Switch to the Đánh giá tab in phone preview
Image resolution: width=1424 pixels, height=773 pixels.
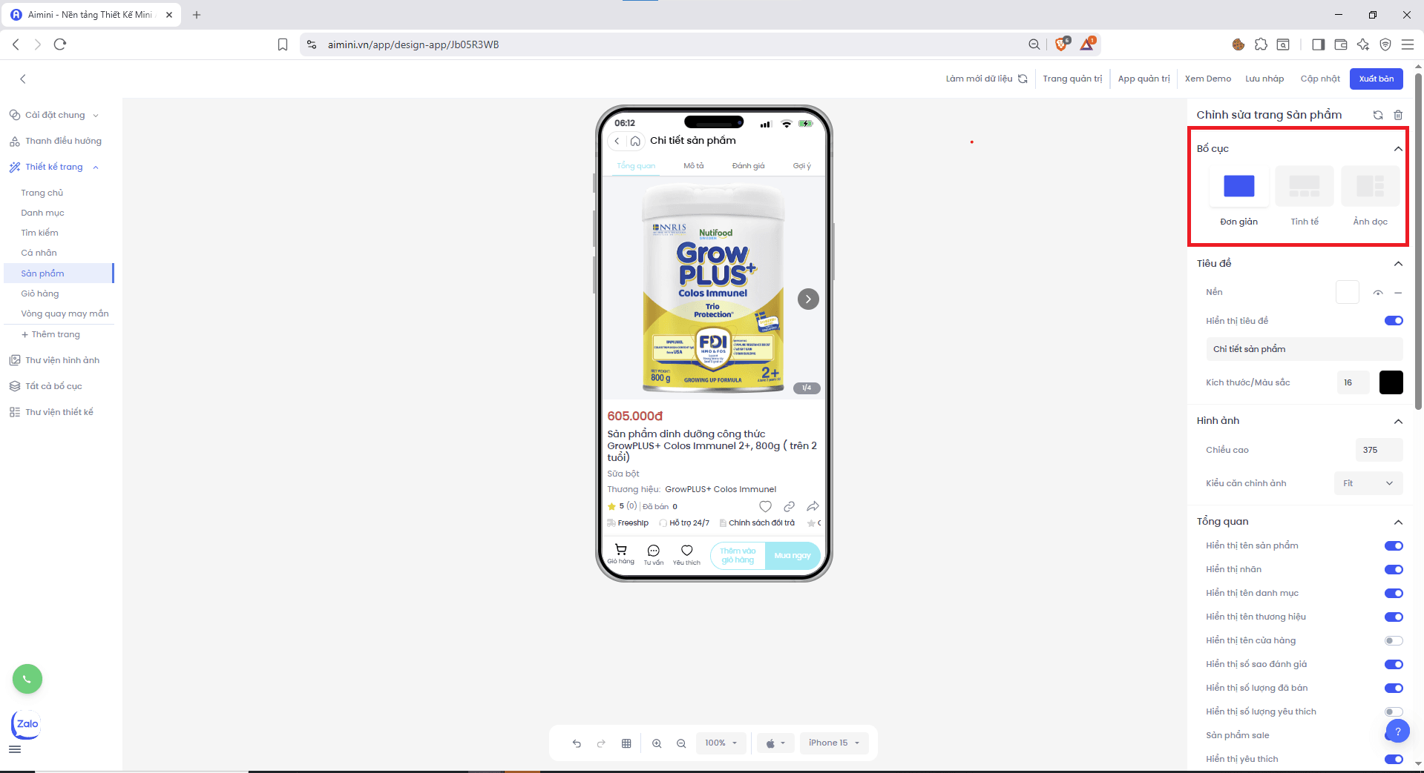pos(748,166)
